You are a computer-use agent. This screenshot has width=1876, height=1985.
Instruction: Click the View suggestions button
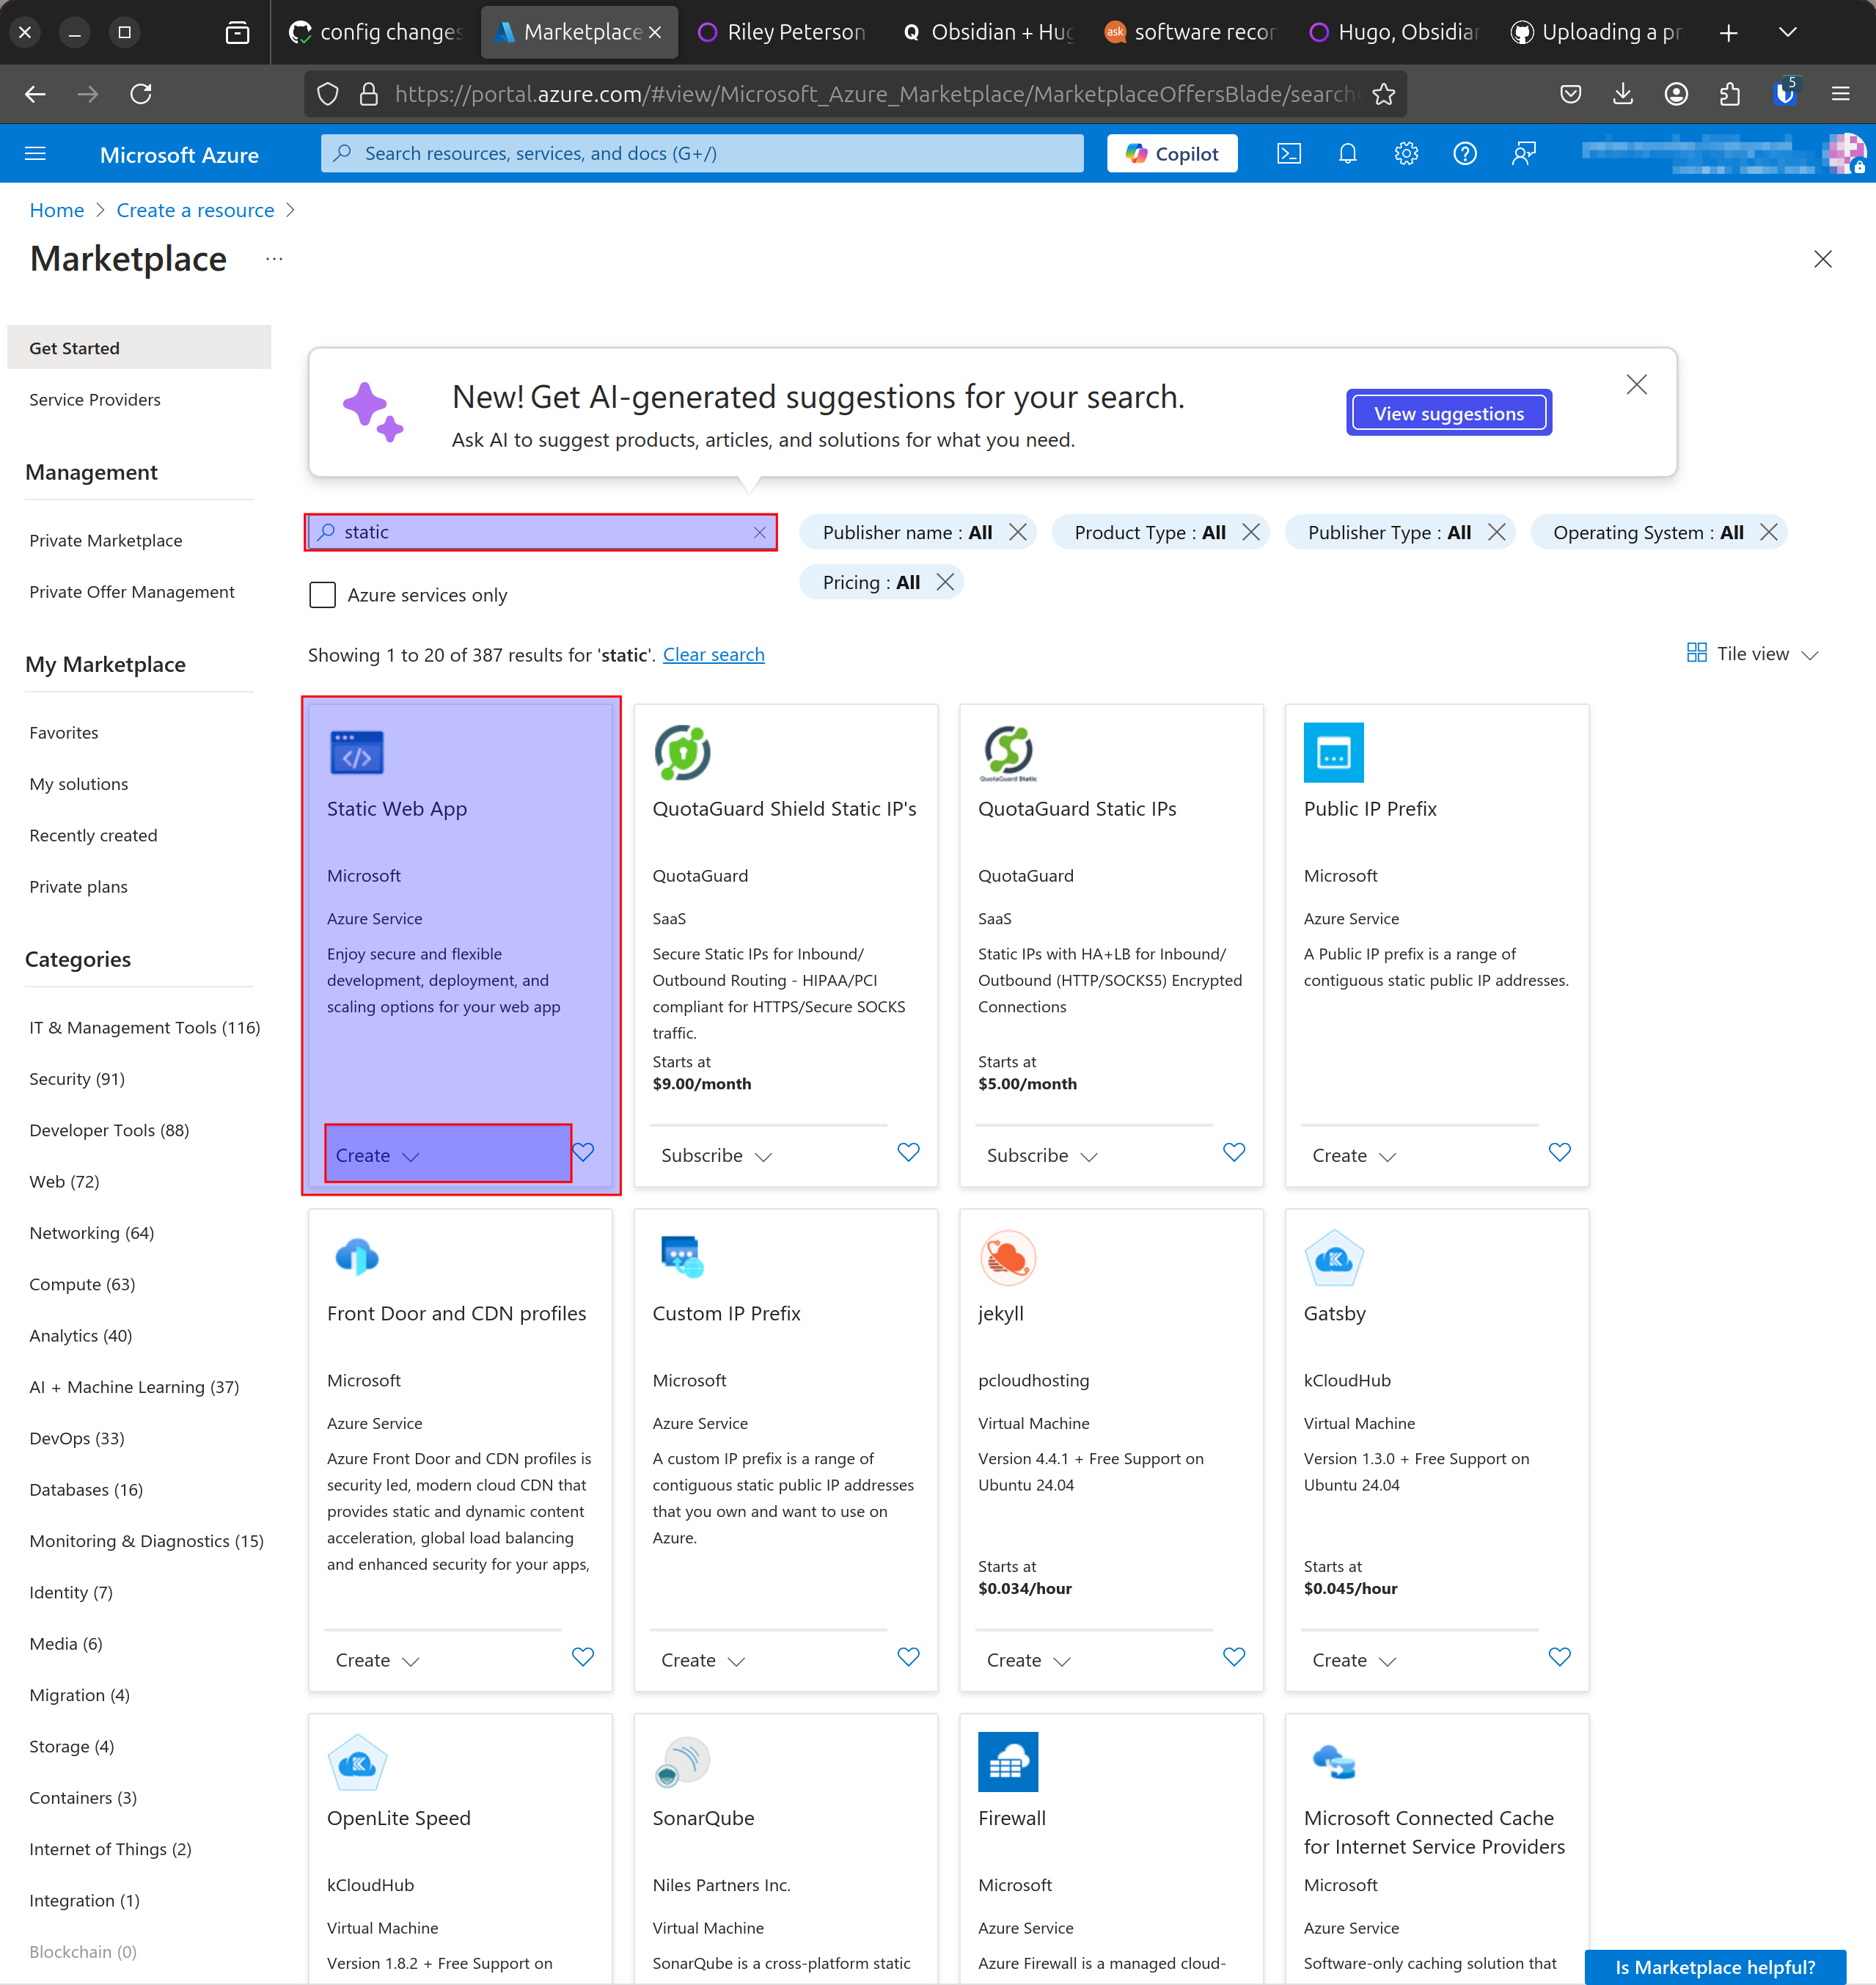[1448, 413]
